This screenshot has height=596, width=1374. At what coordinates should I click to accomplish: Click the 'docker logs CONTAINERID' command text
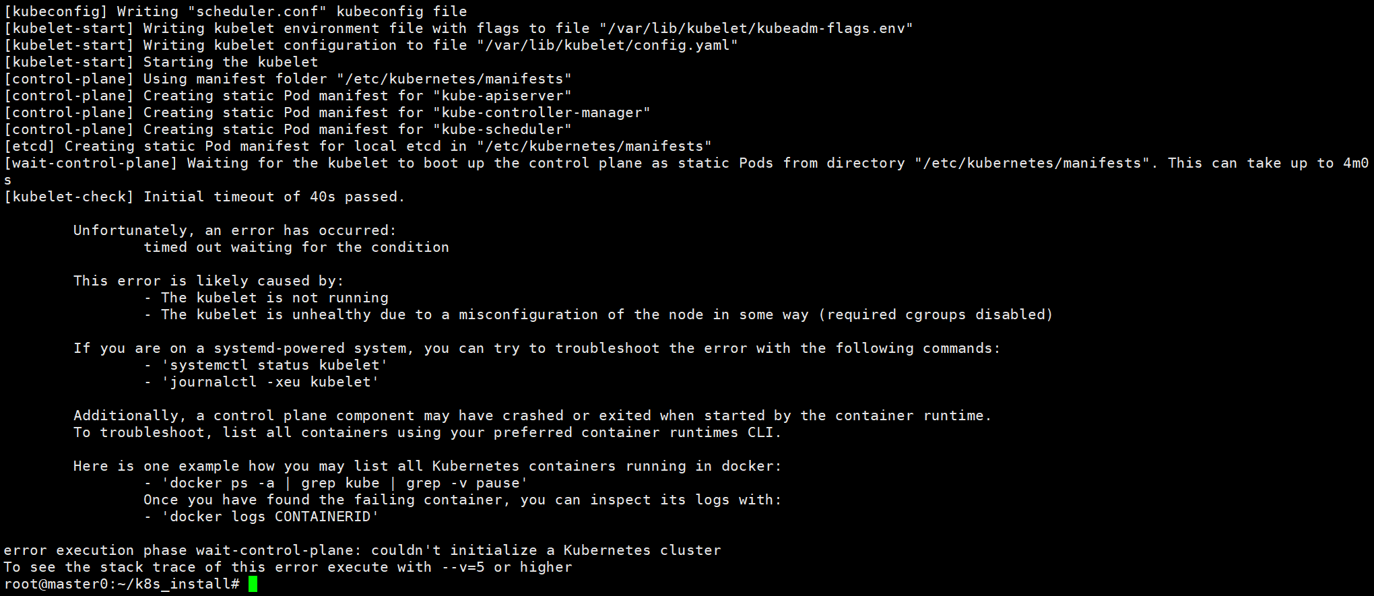click(270, 517)
